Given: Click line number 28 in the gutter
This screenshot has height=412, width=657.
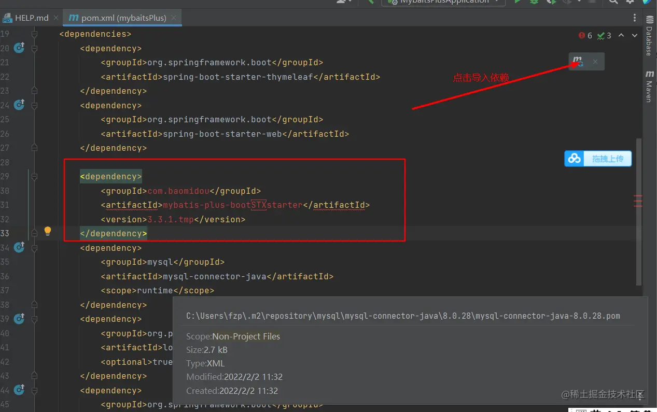Looking at the screenshot, I should (5, 162).
